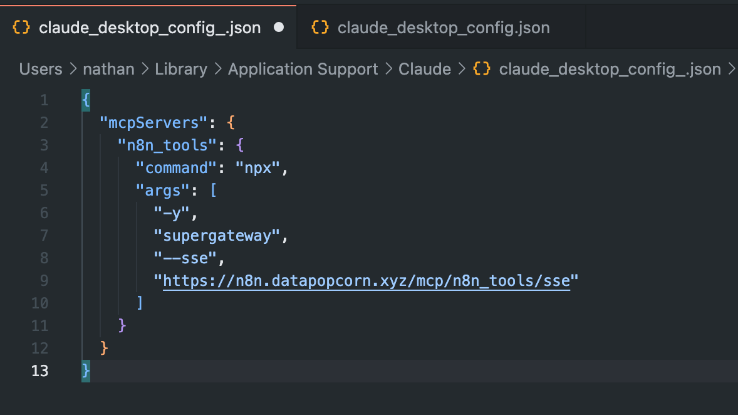Expand the chevron after the breadcrumb file name

[730, 69]
